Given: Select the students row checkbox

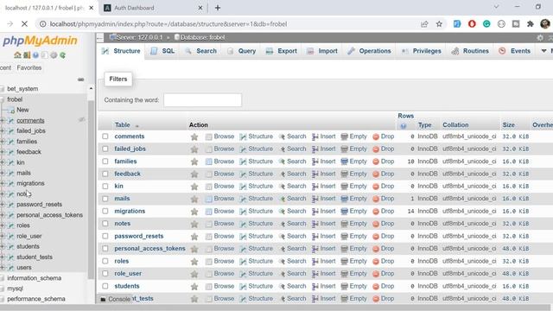Looking at the screenshot, I should 105,286.
